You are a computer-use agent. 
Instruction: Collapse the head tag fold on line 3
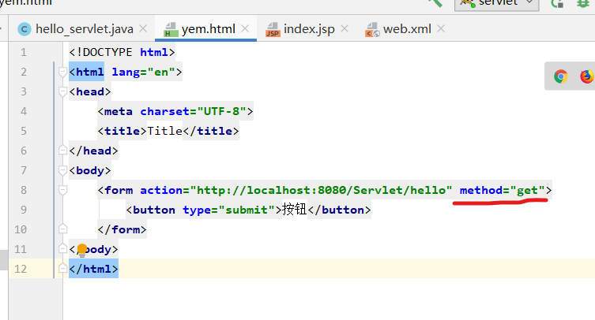(x=63, y=91)
